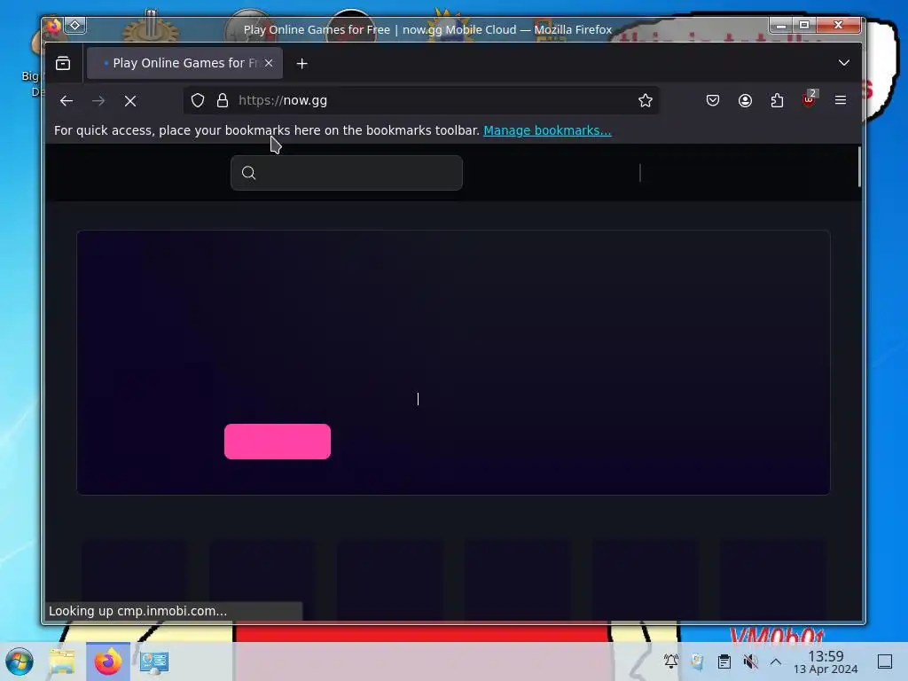Close the Play Online Games tab
This screenshot has height=681, width=908.
(x=269, y=63)
